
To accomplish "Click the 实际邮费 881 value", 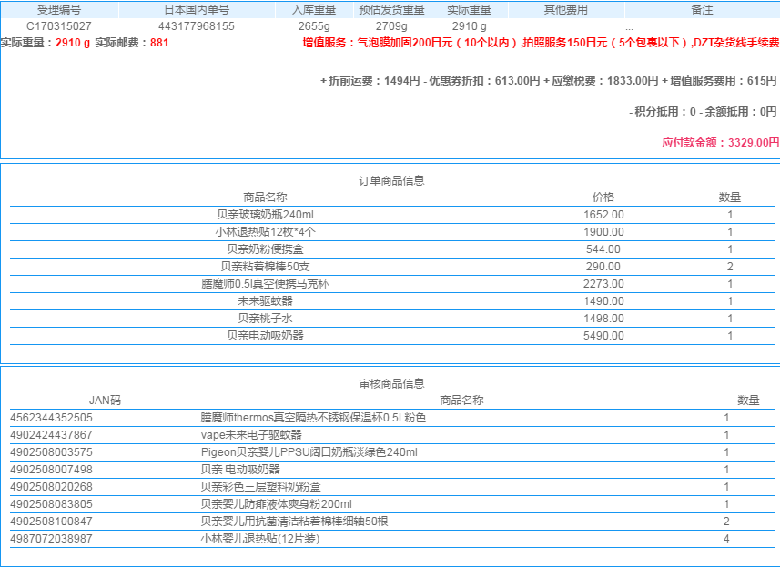I will 159,43.
